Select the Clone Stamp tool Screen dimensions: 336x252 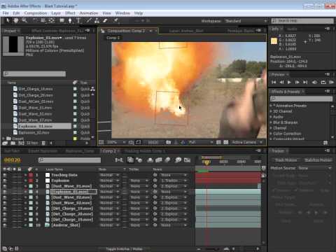click(x=97, y=20)
